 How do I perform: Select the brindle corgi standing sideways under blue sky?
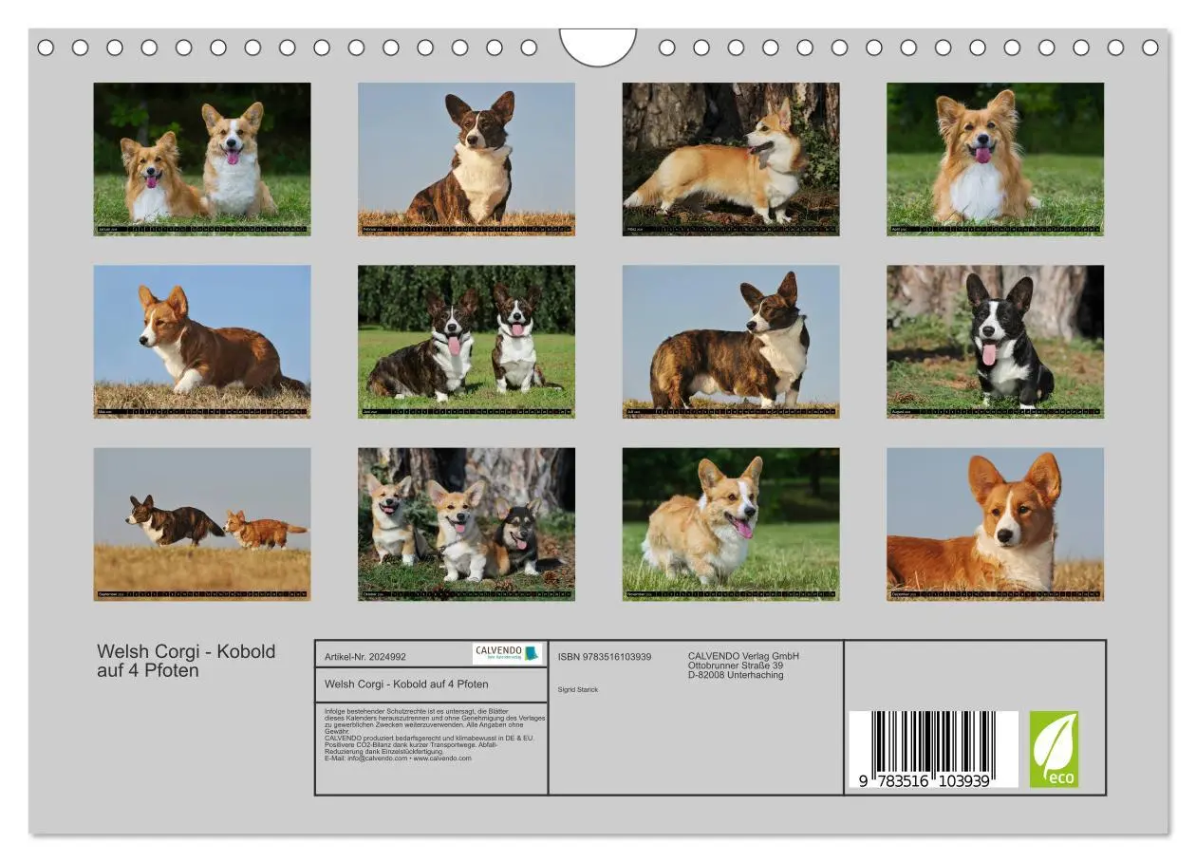click(x=731, y=342)
